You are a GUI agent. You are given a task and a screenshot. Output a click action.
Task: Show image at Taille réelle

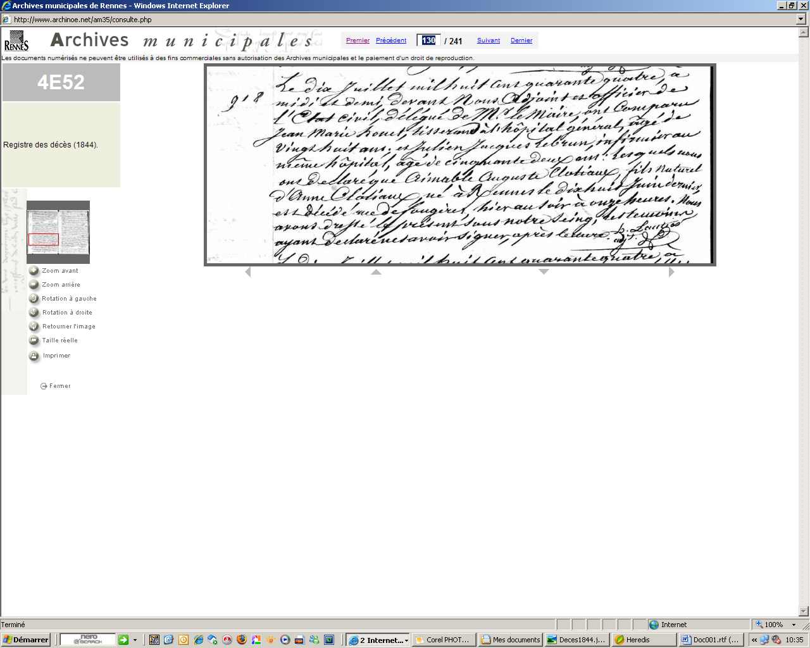34,340
